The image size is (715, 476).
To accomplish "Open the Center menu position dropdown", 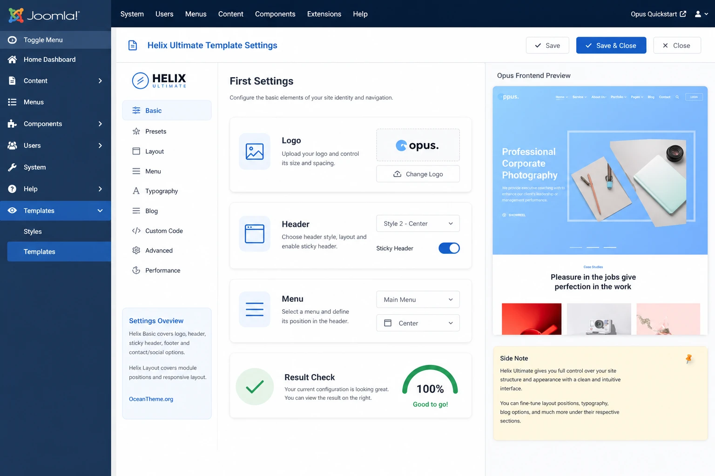I will pyautogui.click(x=418, y=323).
